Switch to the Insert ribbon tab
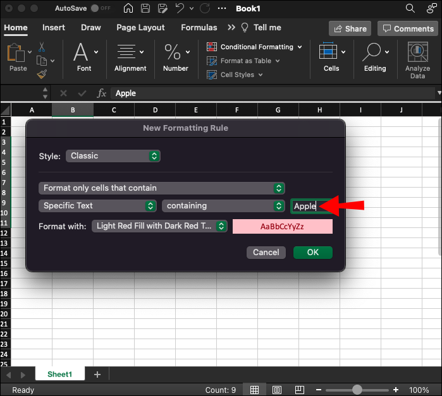Image resolution: width=442 pixels, height=396 pixels. pyautogui.click(x=54, y=28)
